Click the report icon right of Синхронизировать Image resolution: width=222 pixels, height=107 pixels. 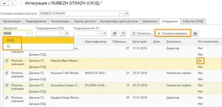(196, 34)
